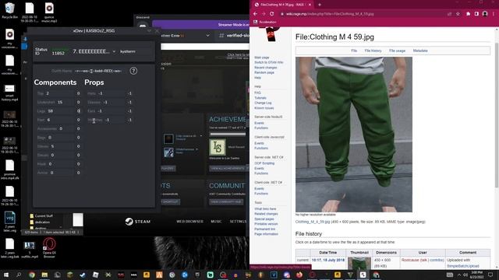Click the Los Santos achievement badge icon
The height and width of the screenshot is (280, 499).
pyautogui.click(x=218, y=147)
